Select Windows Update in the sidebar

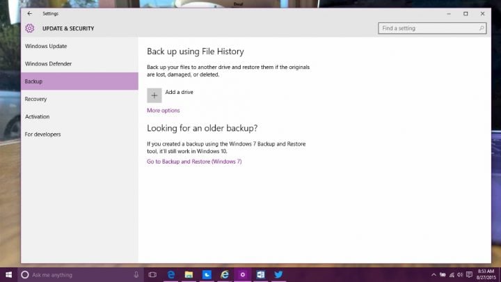pyautogui.click(x=79, y=46)
